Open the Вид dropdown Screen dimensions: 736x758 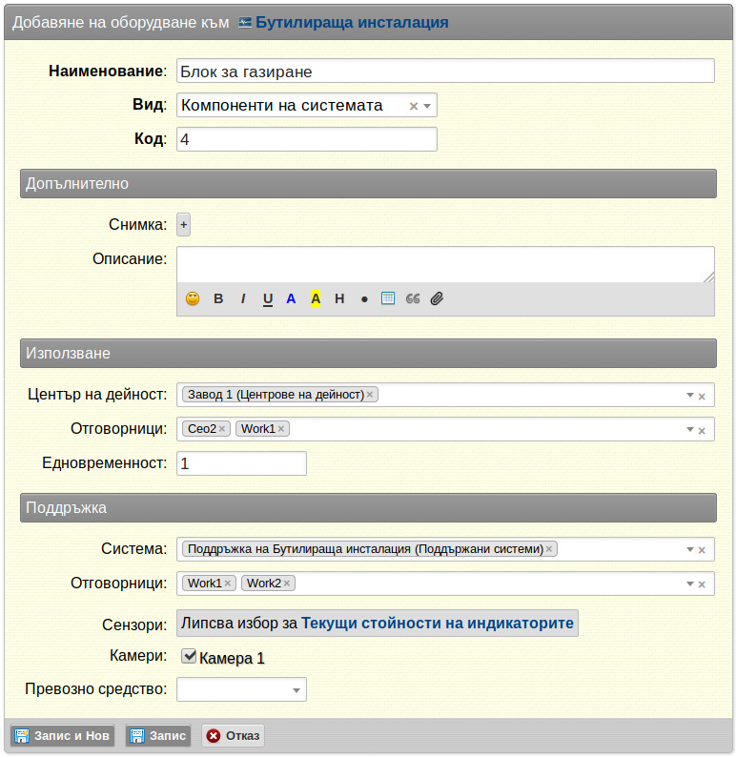[x=427, y=106]
